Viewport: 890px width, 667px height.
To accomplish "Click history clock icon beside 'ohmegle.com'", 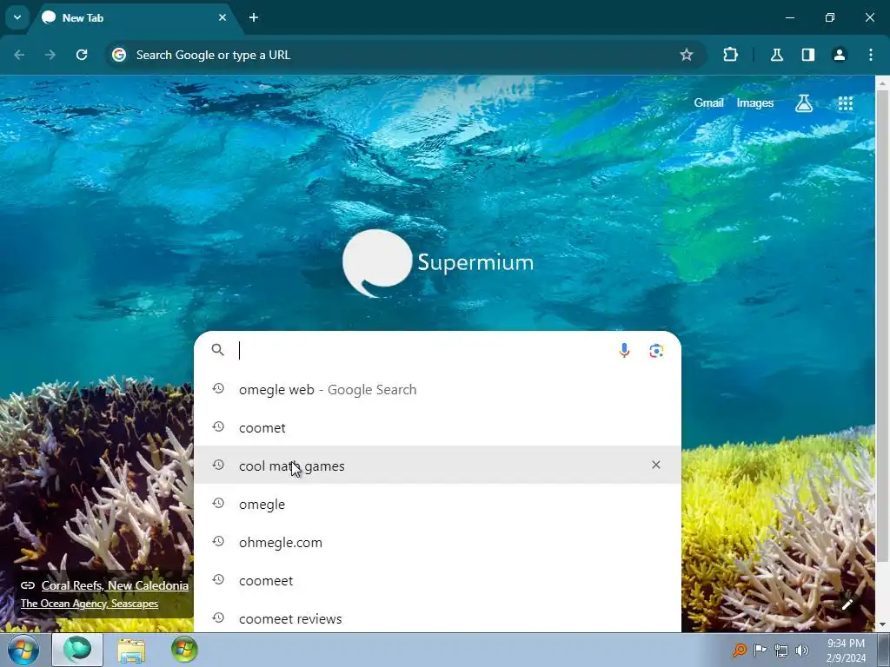I will 218,541.
